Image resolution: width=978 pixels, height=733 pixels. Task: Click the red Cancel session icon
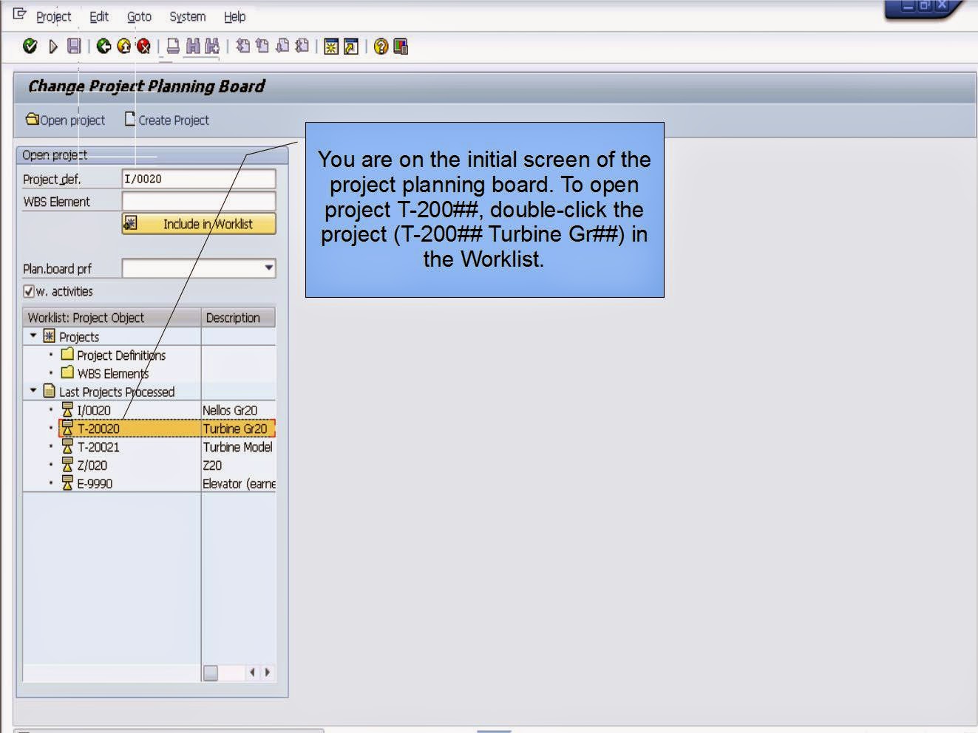(x=143, y=47)
